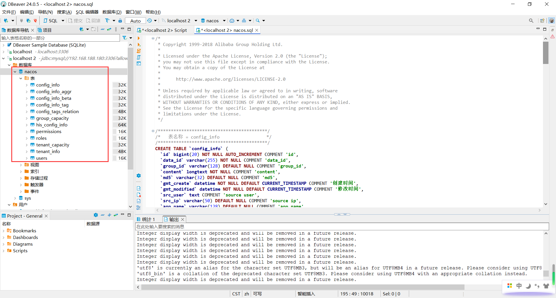This screenshot has height=298, width=556.
Task: Expand the config_info table node
Action: tap(27, 85)
